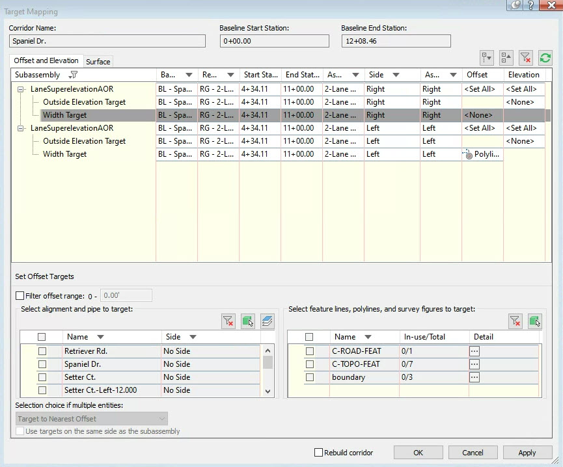The height and width of the screenshot is (467, 563).
Task: Check the Spaniel Dr. alignment
Action: 42,364
